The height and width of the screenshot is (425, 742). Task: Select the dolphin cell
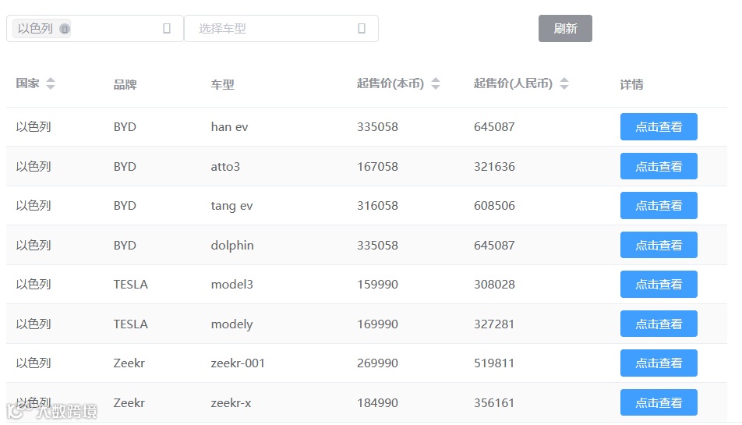(232, 245)
